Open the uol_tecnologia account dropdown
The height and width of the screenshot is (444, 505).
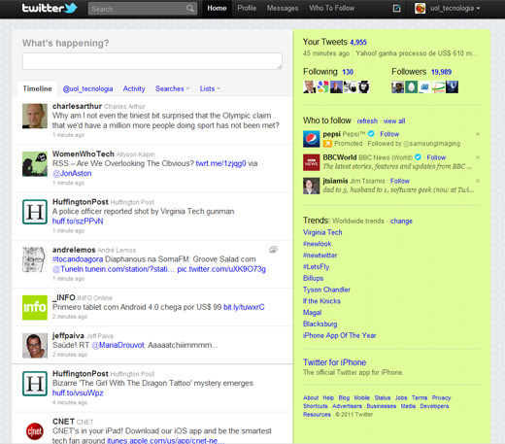[x=454, y=9]
